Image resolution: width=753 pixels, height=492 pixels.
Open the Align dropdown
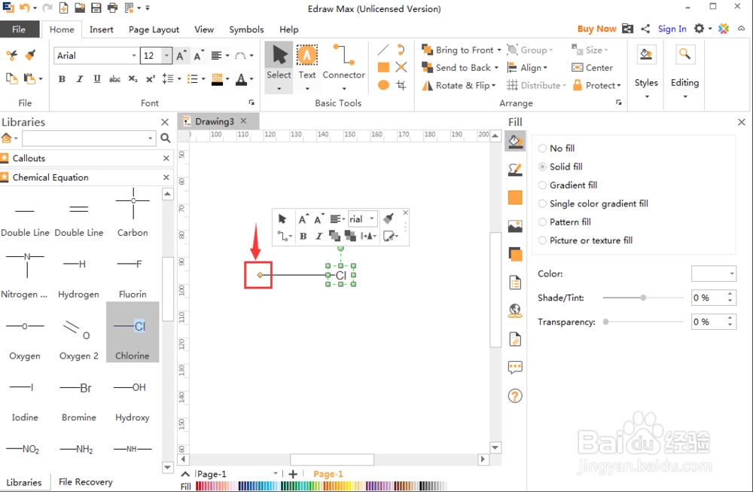click(527, 68)
